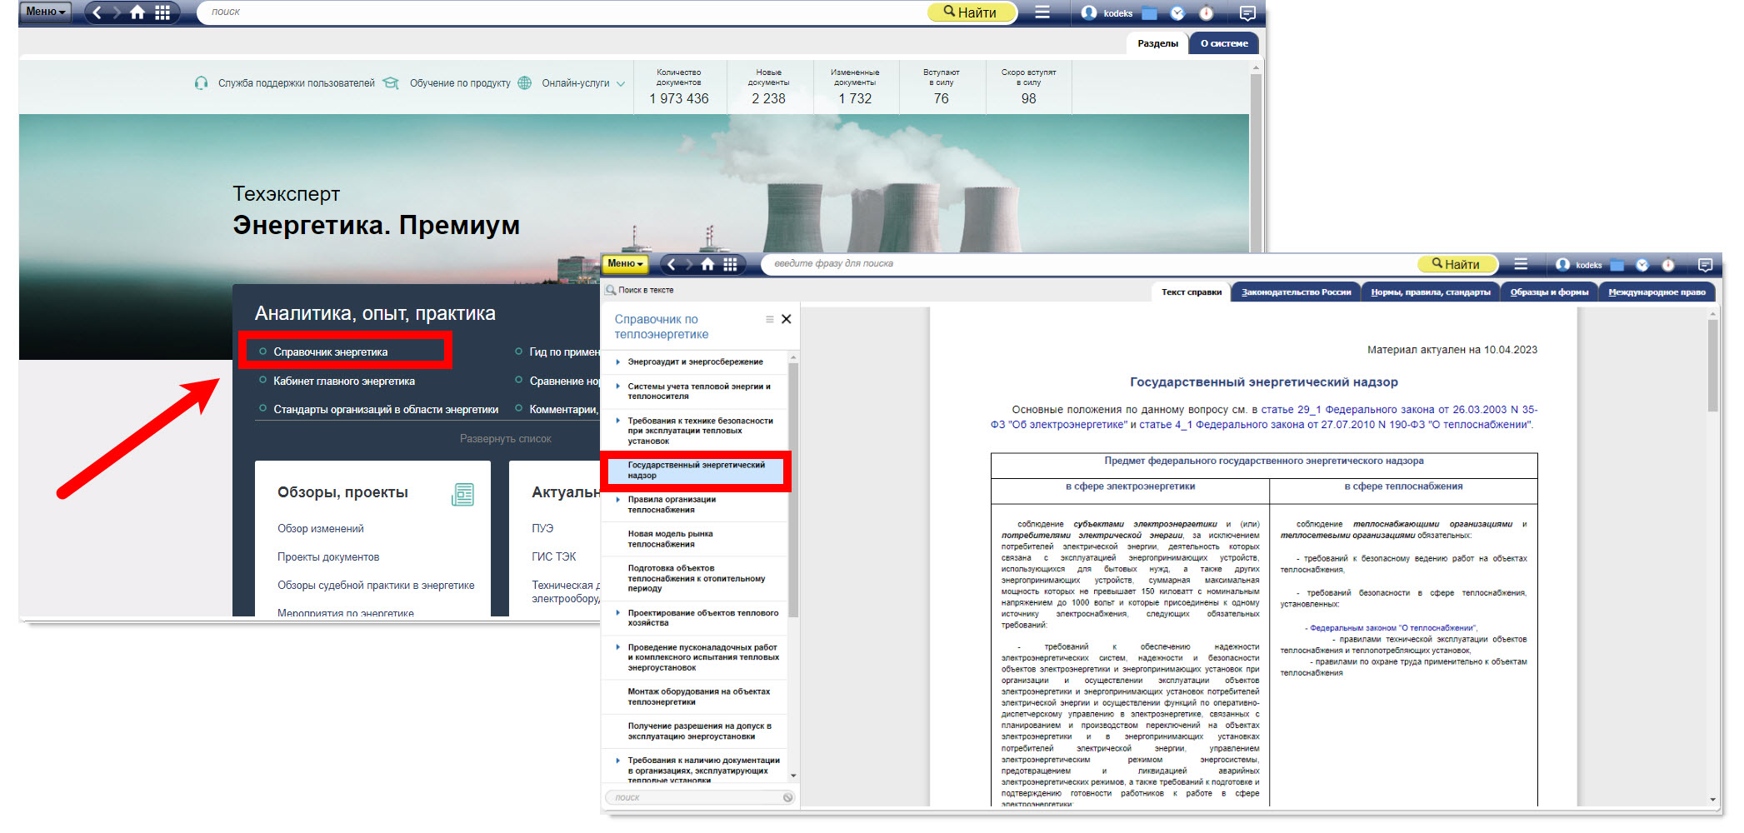1744x833 pixels.
Task: Click the kodeks user icon in the back window
Action: click(1089, 12)
